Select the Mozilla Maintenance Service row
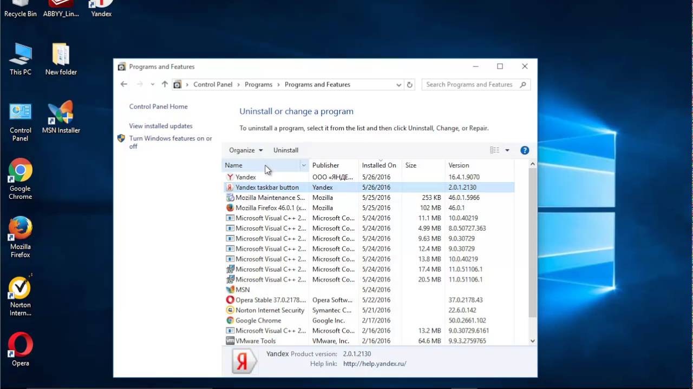This screenshot has height=389, width=693. 369,198
